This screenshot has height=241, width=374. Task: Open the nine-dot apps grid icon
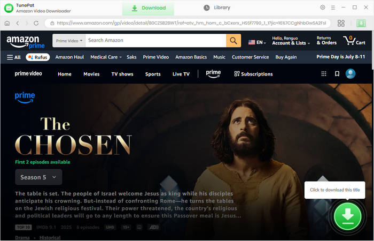tap(324, 74)
